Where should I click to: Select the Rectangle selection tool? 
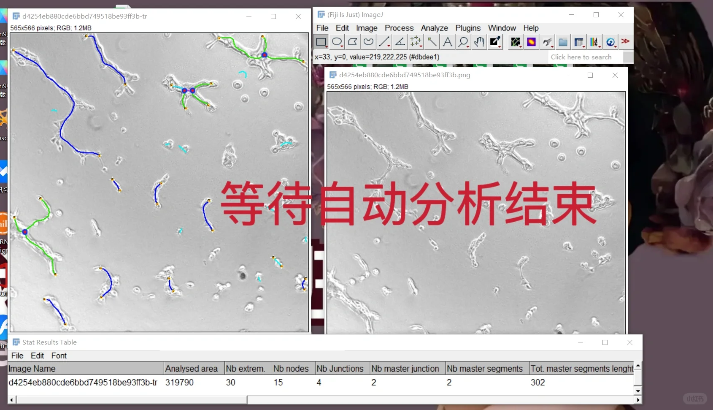coord(321,42)
